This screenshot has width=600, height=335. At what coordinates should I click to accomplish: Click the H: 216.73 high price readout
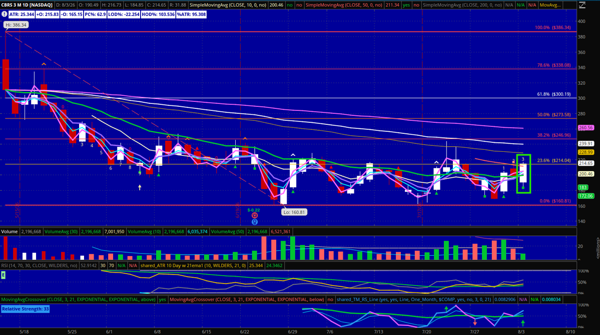point(112,5)
